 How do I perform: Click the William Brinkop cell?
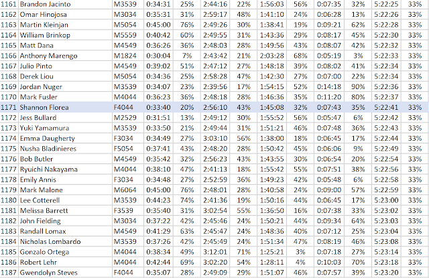tap(65, 36)
